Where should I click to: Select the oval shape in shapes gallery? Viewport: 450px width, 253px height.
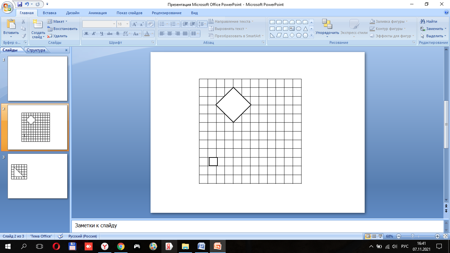tap(299, 29)
